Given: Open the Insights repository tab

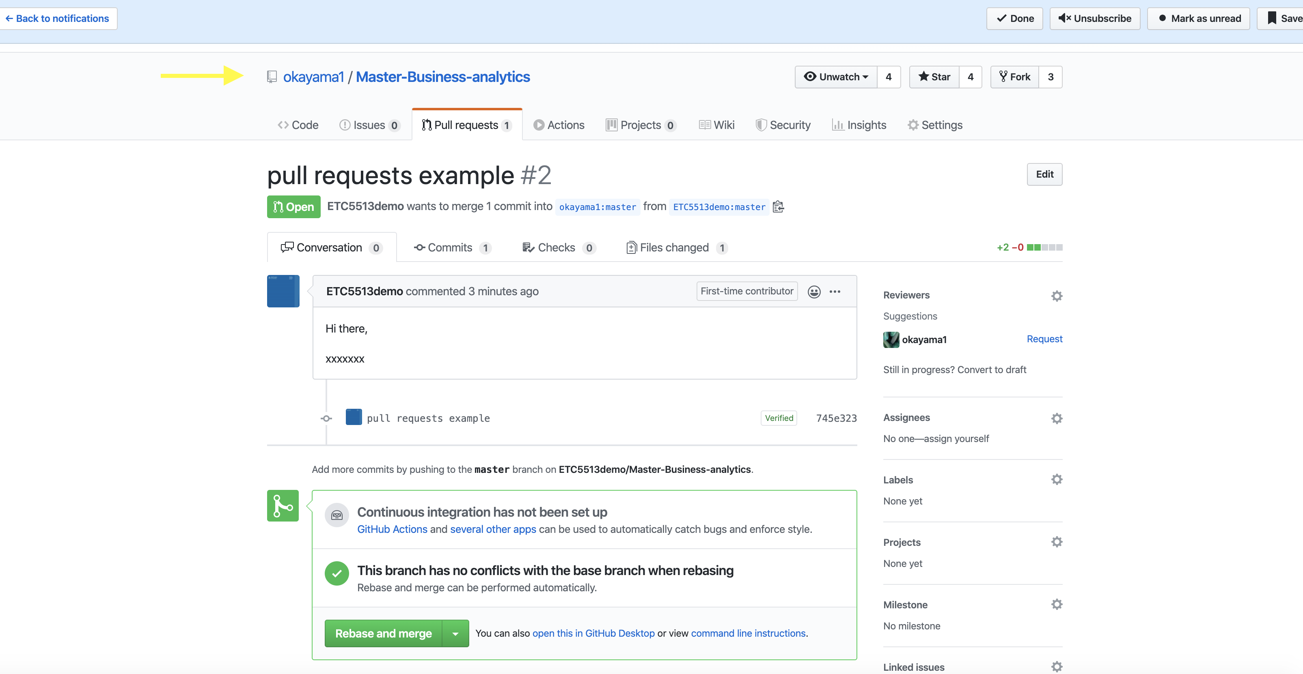Looking at the screenshot, I should pos(859,125).
